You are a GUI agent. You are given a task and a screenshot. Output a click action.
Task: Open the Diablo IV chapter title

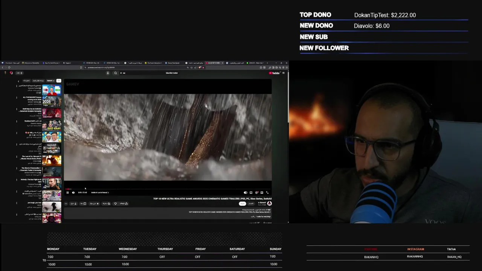point(100,193)
